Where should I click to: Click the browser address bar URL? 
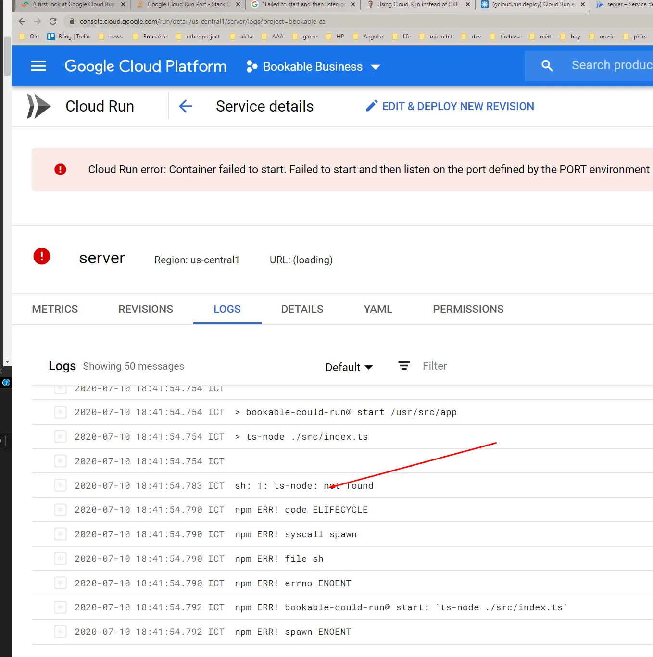[202, 22]
